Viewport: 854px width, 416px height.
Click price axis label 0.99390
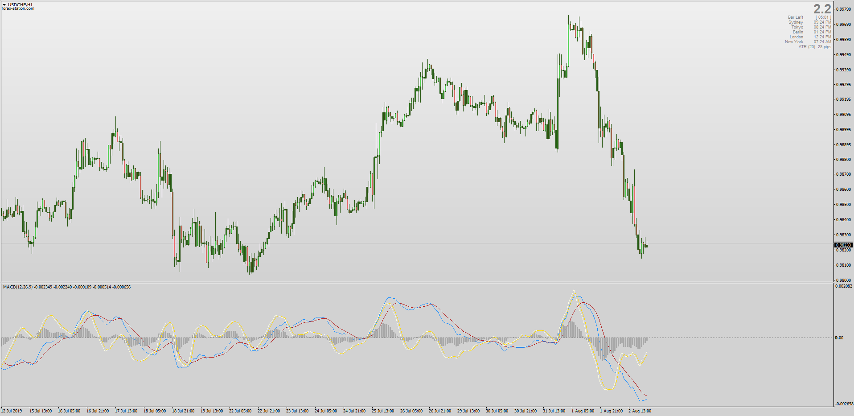point(844,70)
